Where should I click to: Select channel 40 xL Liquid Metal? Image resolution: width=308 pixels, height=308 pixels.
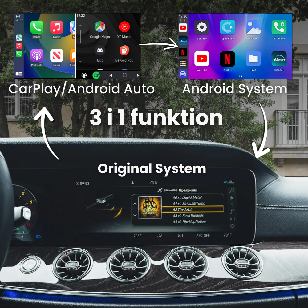[x=187, y=198]
